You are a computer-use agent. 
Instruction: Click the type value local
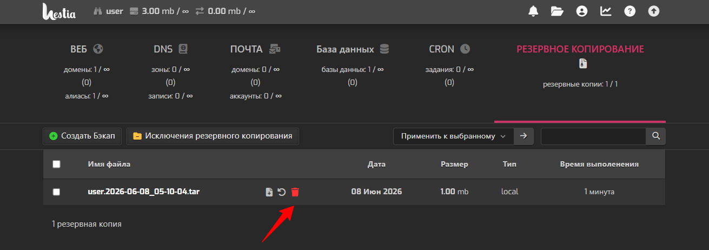(510, 192)
